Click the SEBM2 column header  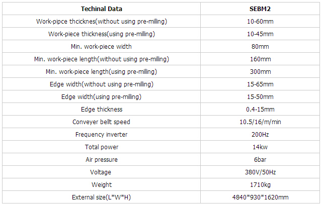(x=261, y=9)
